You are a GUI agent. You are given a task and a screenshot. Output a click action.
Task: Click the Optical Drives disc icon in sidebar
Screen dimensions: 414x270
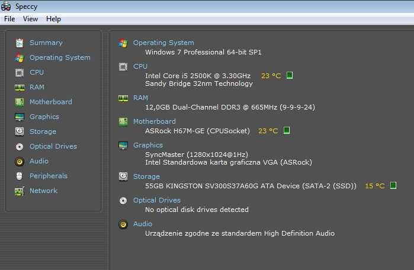tap(20, 146)
